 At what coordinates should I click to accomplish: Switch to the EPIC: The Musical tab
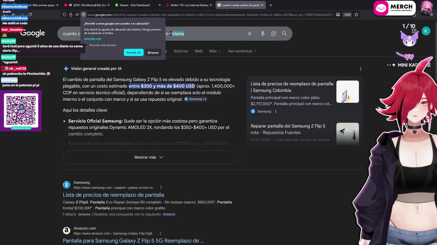coord(87,5)
